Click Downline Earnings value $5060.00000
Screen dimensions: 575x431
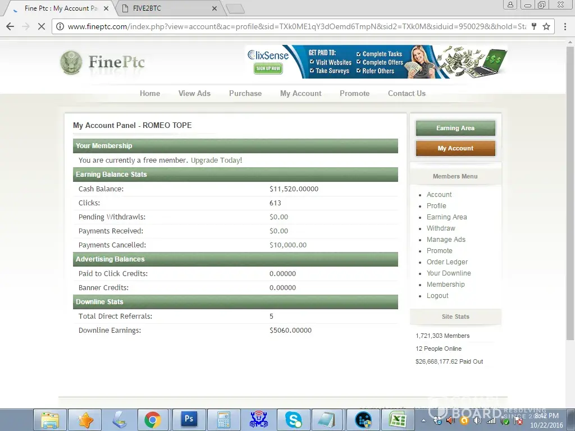[x=290, y=331]
